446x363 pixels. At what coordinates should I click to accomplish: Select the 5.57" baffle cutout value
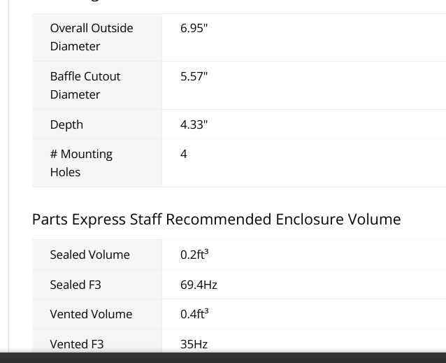tap(194, 76)
